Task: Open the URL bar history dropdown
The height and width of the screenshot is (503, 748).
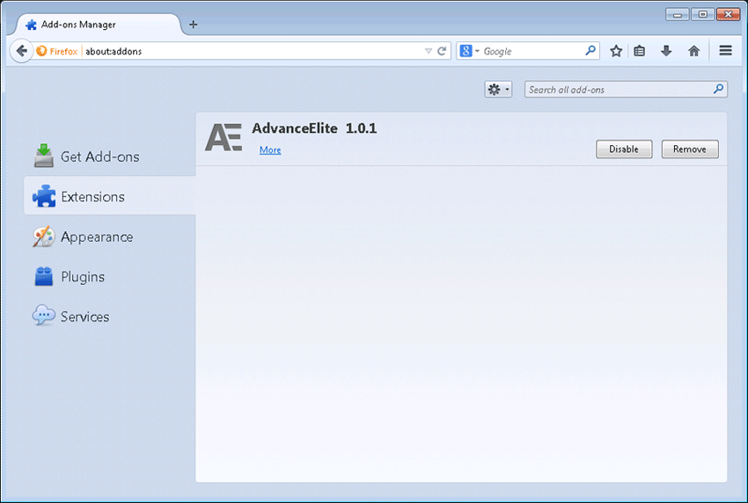Action: tap(428, 51)
